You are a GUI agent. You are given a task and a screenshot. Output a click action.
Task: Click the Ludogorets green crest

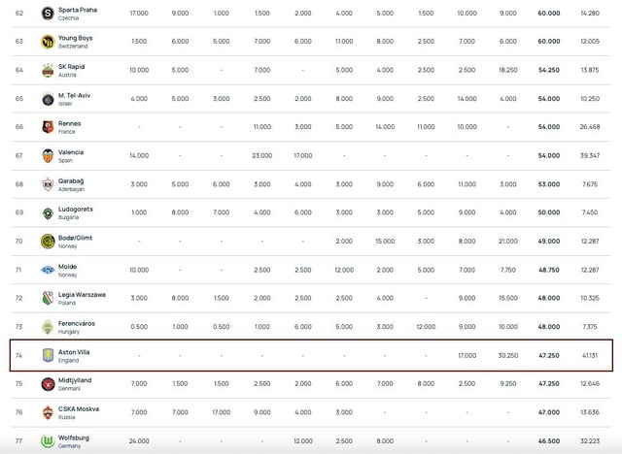(x=48, y=212)
